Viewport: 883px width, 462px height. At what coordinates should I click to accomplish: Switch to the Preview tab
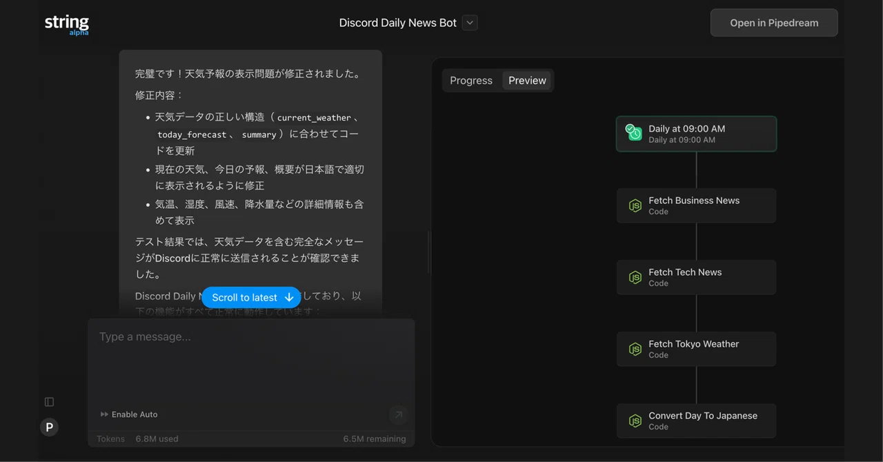pos(527,81)
